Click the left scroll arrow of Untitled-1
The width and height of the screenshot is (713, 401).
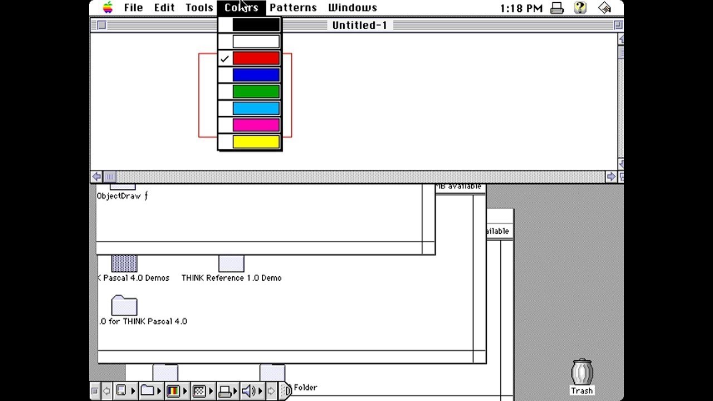click(x=96, y=177)
